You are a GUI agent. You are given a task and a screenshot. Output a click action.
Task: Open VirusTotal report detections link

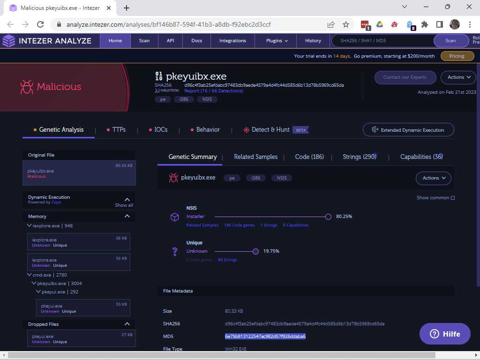click(213, 91)
